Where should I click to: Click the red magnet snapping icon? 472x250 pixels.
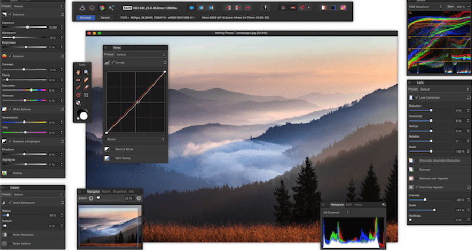(x=302, y=8)
